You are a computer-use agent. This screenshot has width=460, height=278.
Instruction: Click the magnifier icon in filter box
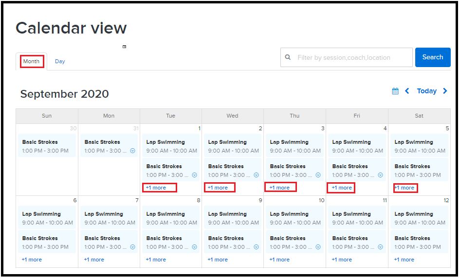288,57
